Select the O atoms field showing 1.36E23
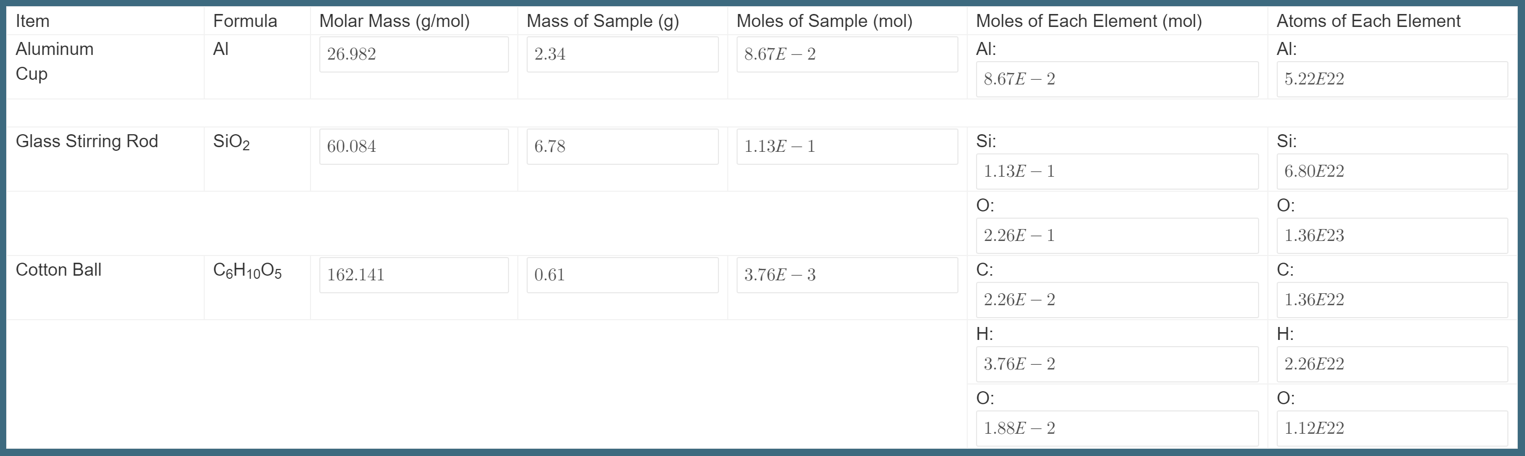This screenshot has height=456, width=1525. tap(1392, 235)
